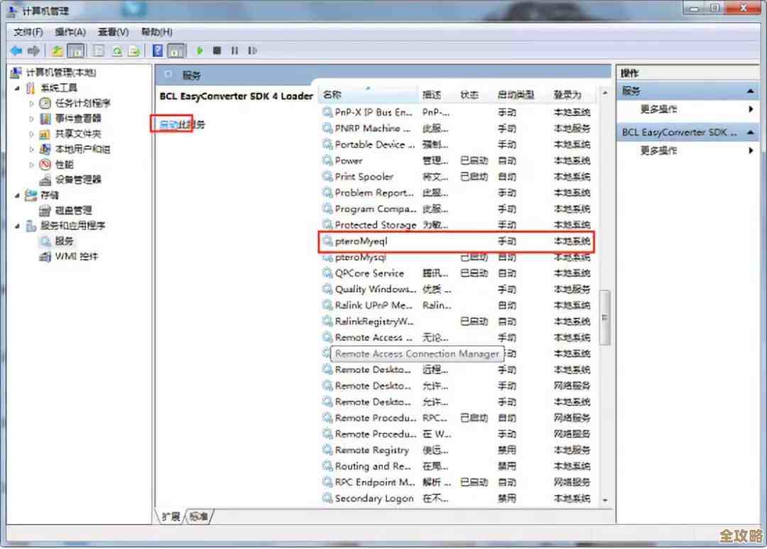Click the Restart Service toolbar icon
767x549 pixels.
coord(252,51)
